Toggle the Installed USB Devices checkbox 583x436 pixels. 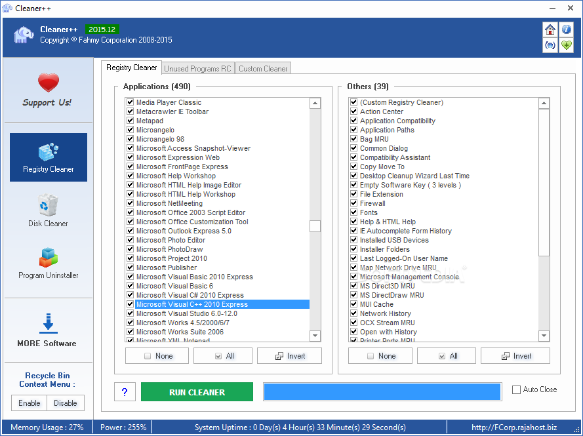pyautogui.click(x=354, y=240)
